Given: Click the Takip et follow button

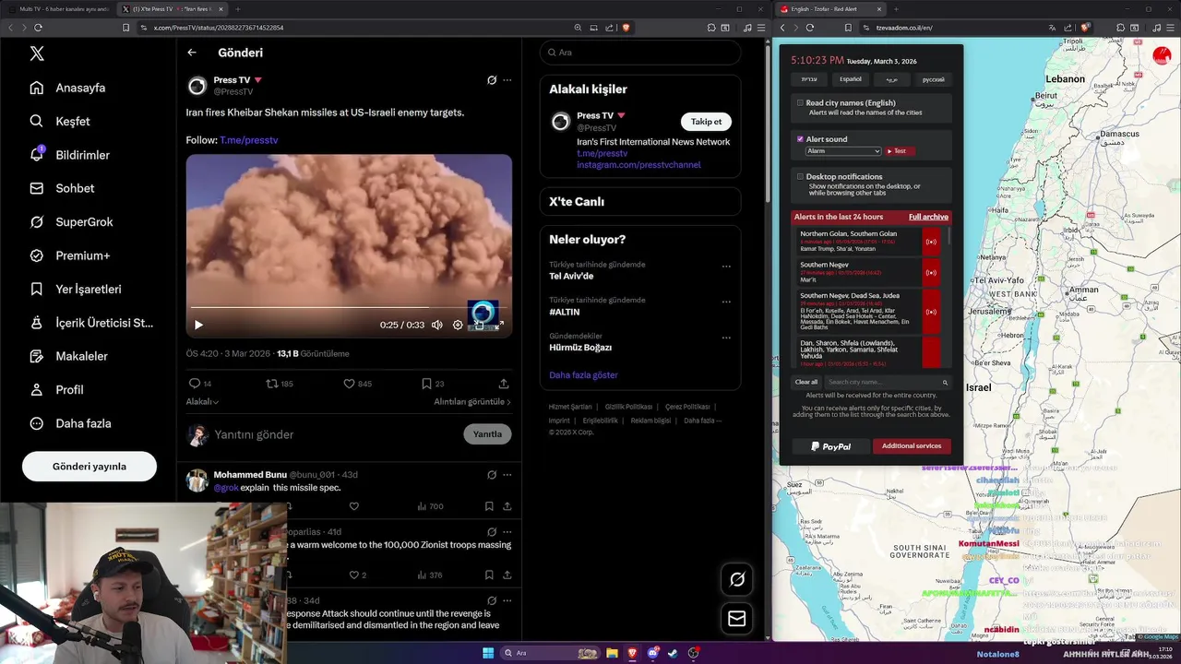Looking at the screenshot, I should tap(706, 122).
